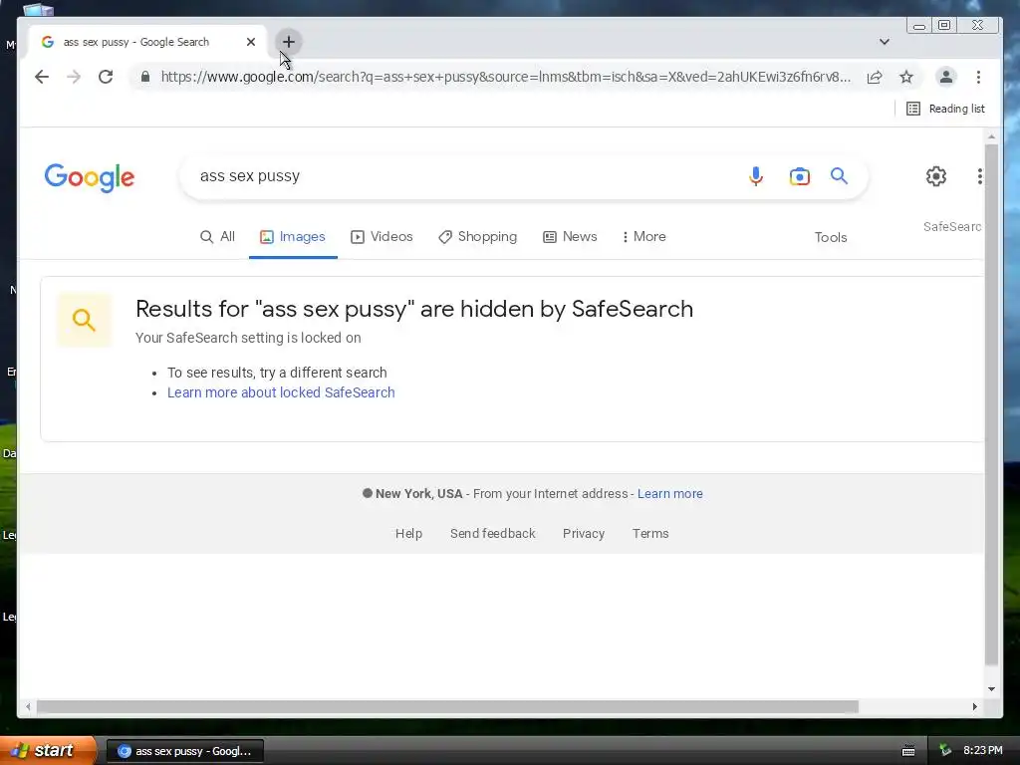
Task: Open Learn more about locked SafeSearch
Action: pyautogui.click(x=281, y=392)
